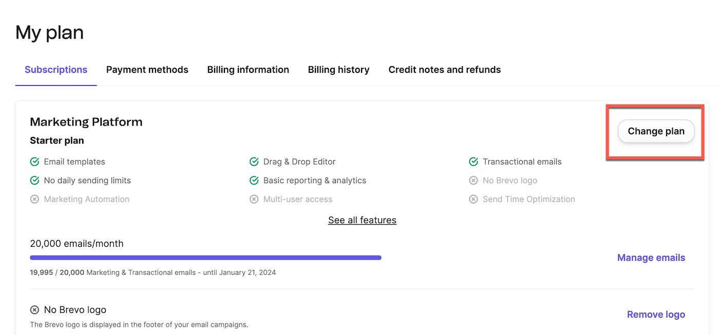Click the Manage emails link
Viewport: 719px width, 335px height.
pyautogui.click(x=651, y=258)
